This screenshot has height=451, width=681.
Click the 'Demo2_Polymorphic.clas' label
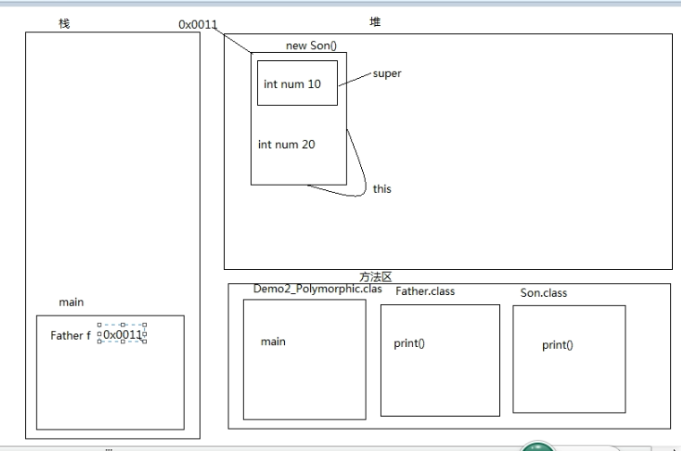click(317, 289)
